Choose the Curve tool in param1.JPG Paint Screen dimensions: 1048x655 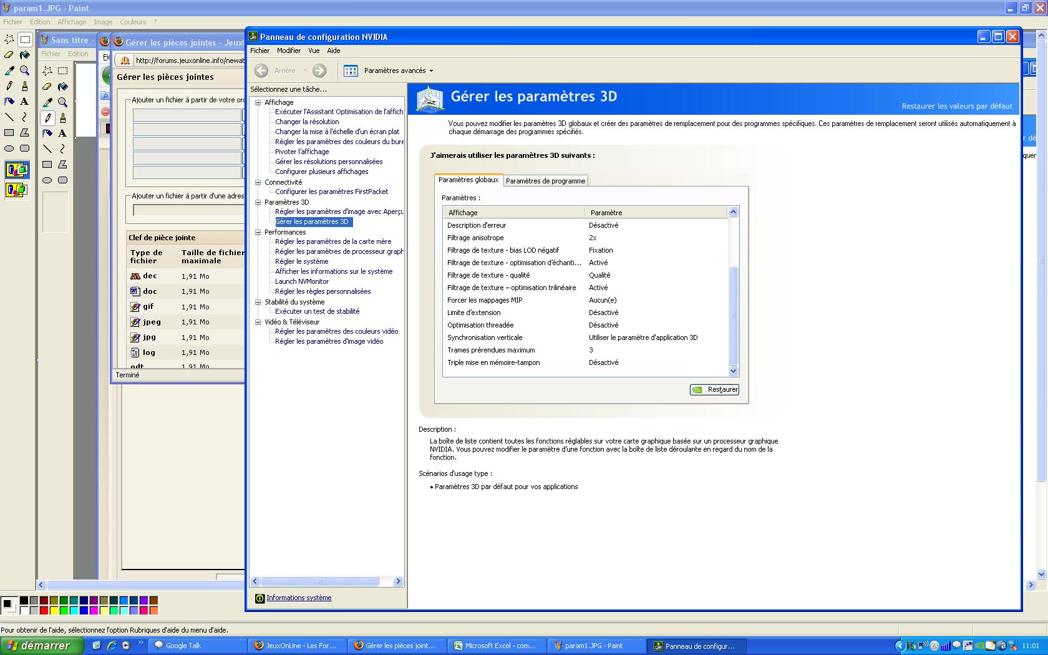click(x=25, y=117)
